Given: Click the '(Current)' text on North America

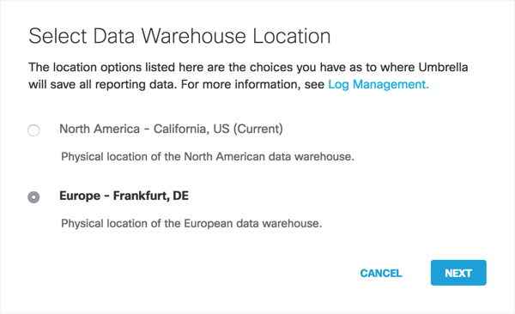Looking at the screenshot, I should click(258, 129).
